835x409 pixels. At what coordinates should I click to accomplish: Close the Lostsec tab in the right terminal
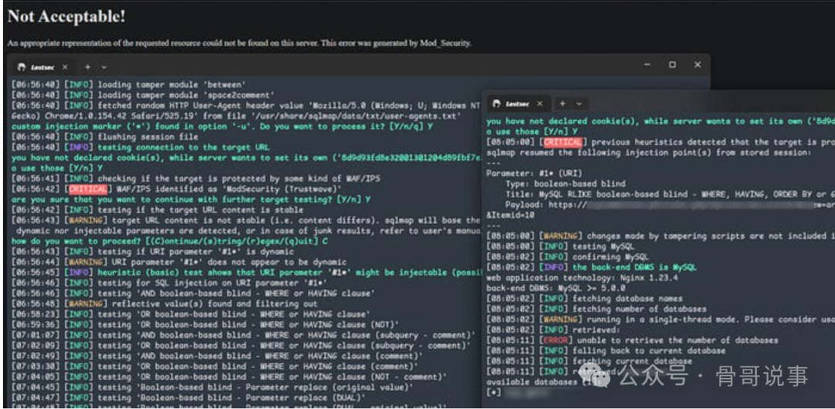click(x=540, y=104)
